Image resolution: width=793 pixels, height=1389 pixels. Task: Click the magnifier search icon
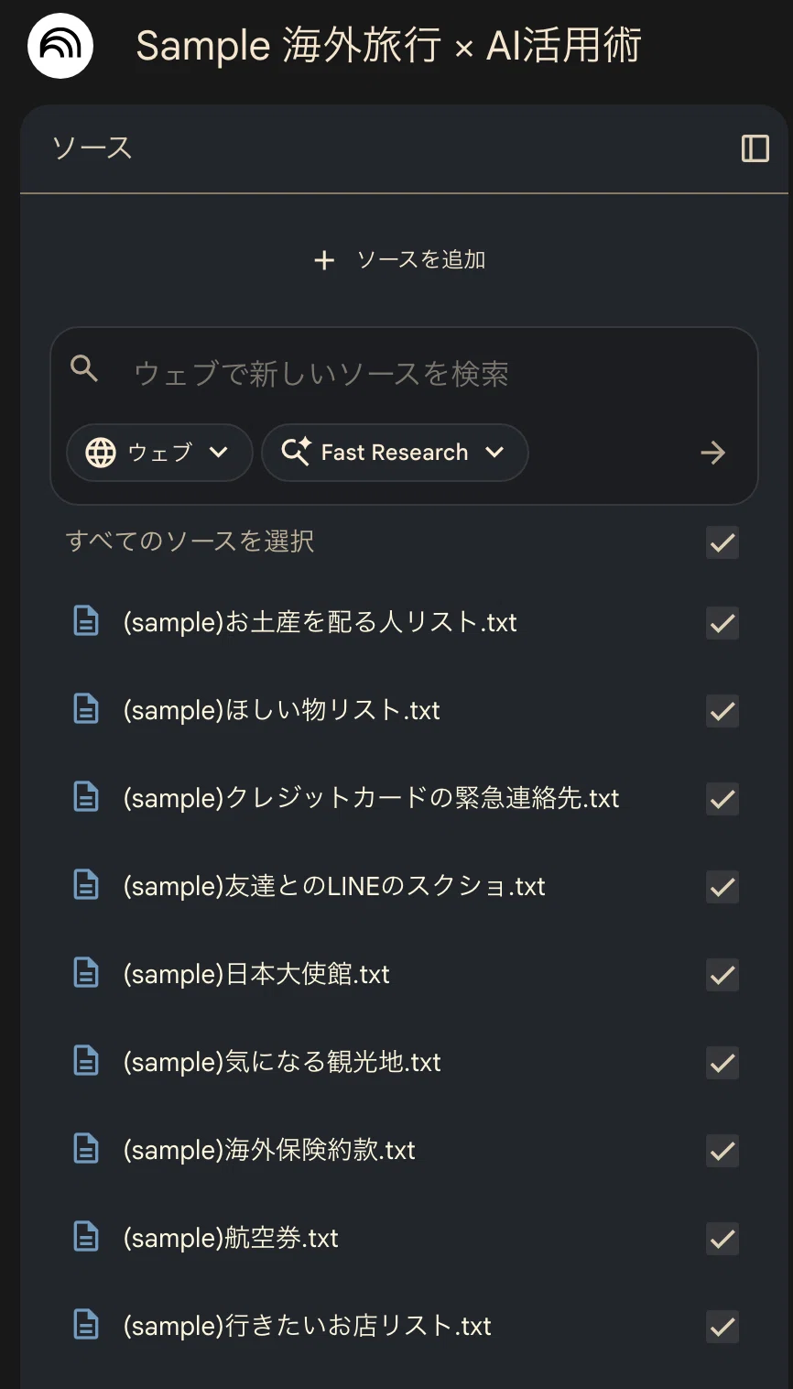click(84, 369)
